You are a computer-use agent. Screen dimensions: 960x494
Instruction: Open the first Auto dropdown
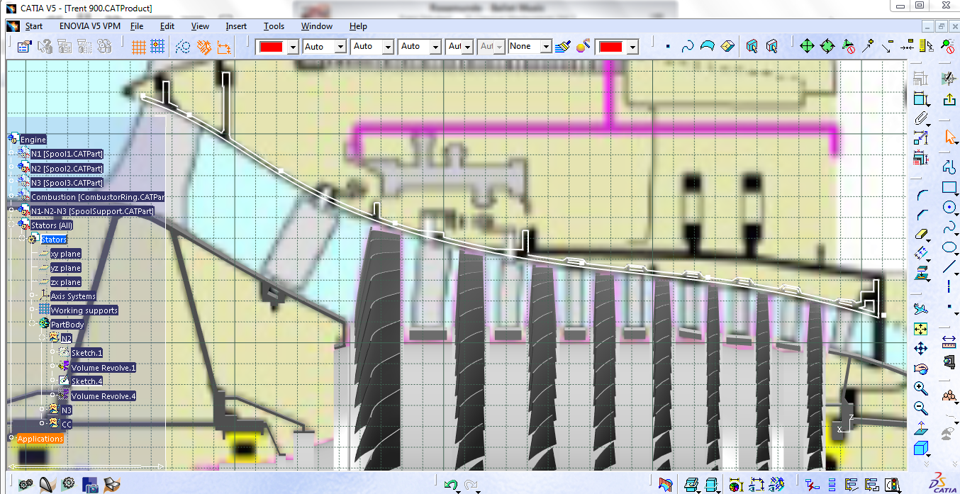(x=340, y=47)
